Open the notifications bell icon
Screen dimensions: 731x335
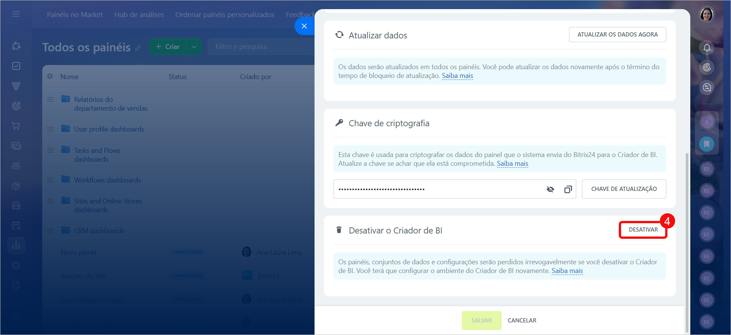(707, 48)
